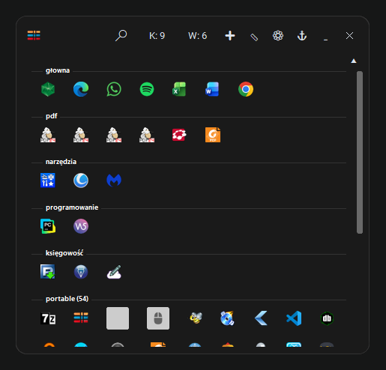Screen dimensions: 386x370
Task: Open the gray mouse icon tile
Action: (158, 318)
